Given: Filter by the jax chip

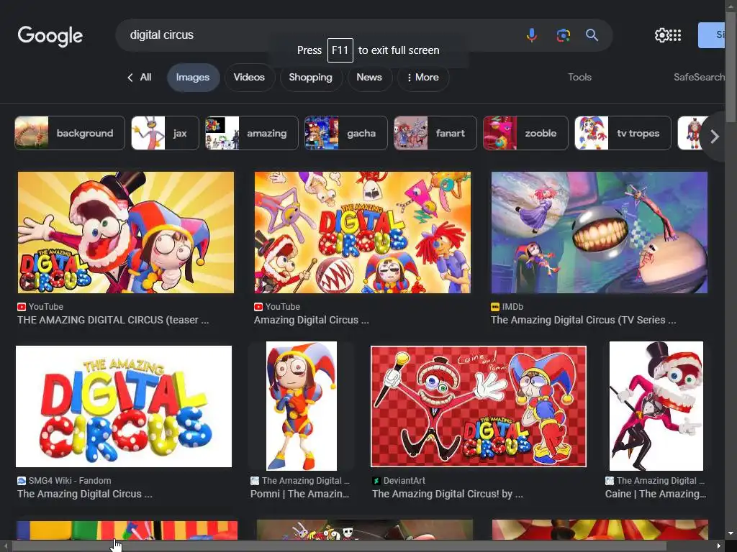Looking at the screenshot, I should pos(165,133).
